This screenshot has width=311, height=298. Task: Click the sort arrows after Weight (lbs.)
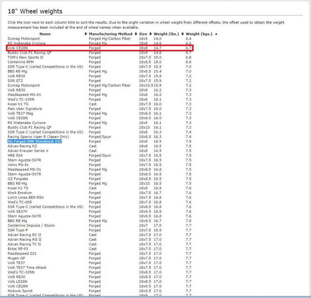pyautogui.click(x=182, y=34)
